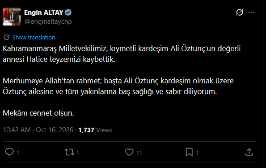This screenshot has width=266, height=168.
Task: Like the tweet with heart icon
Action: 129,152
